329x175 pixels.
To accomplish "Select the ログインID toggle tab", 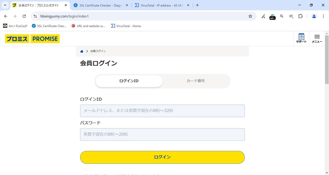I will click(x=129, y=81).
